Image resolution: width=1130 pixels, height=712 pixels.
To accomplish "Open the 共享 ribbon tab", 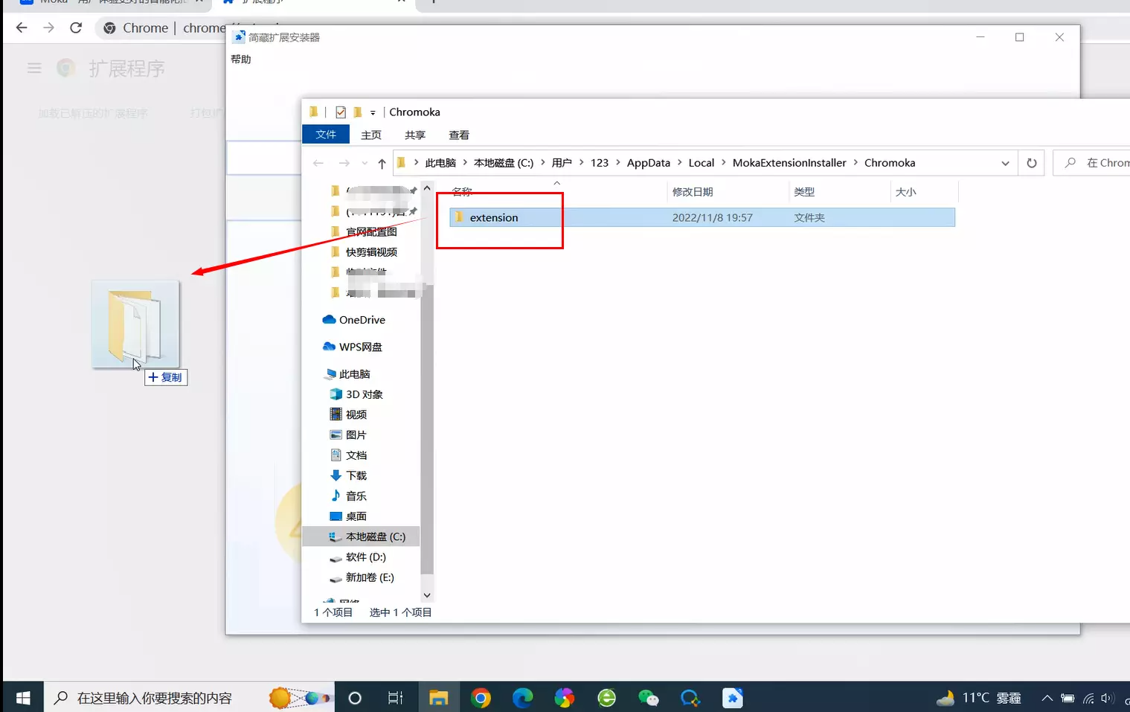I will click(415, 135).
